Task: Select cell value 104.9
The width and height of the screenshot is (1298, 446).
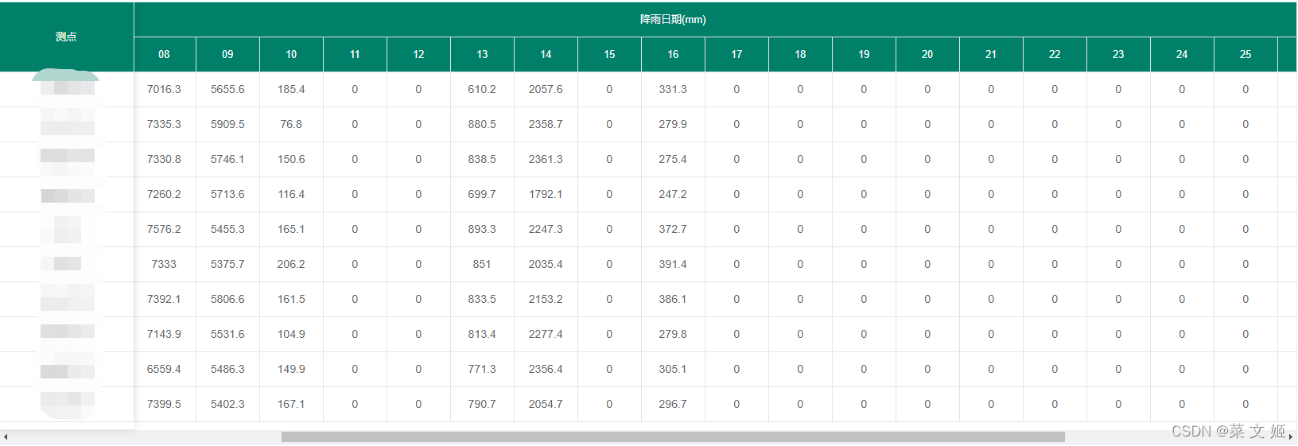Action: (291, 334)
